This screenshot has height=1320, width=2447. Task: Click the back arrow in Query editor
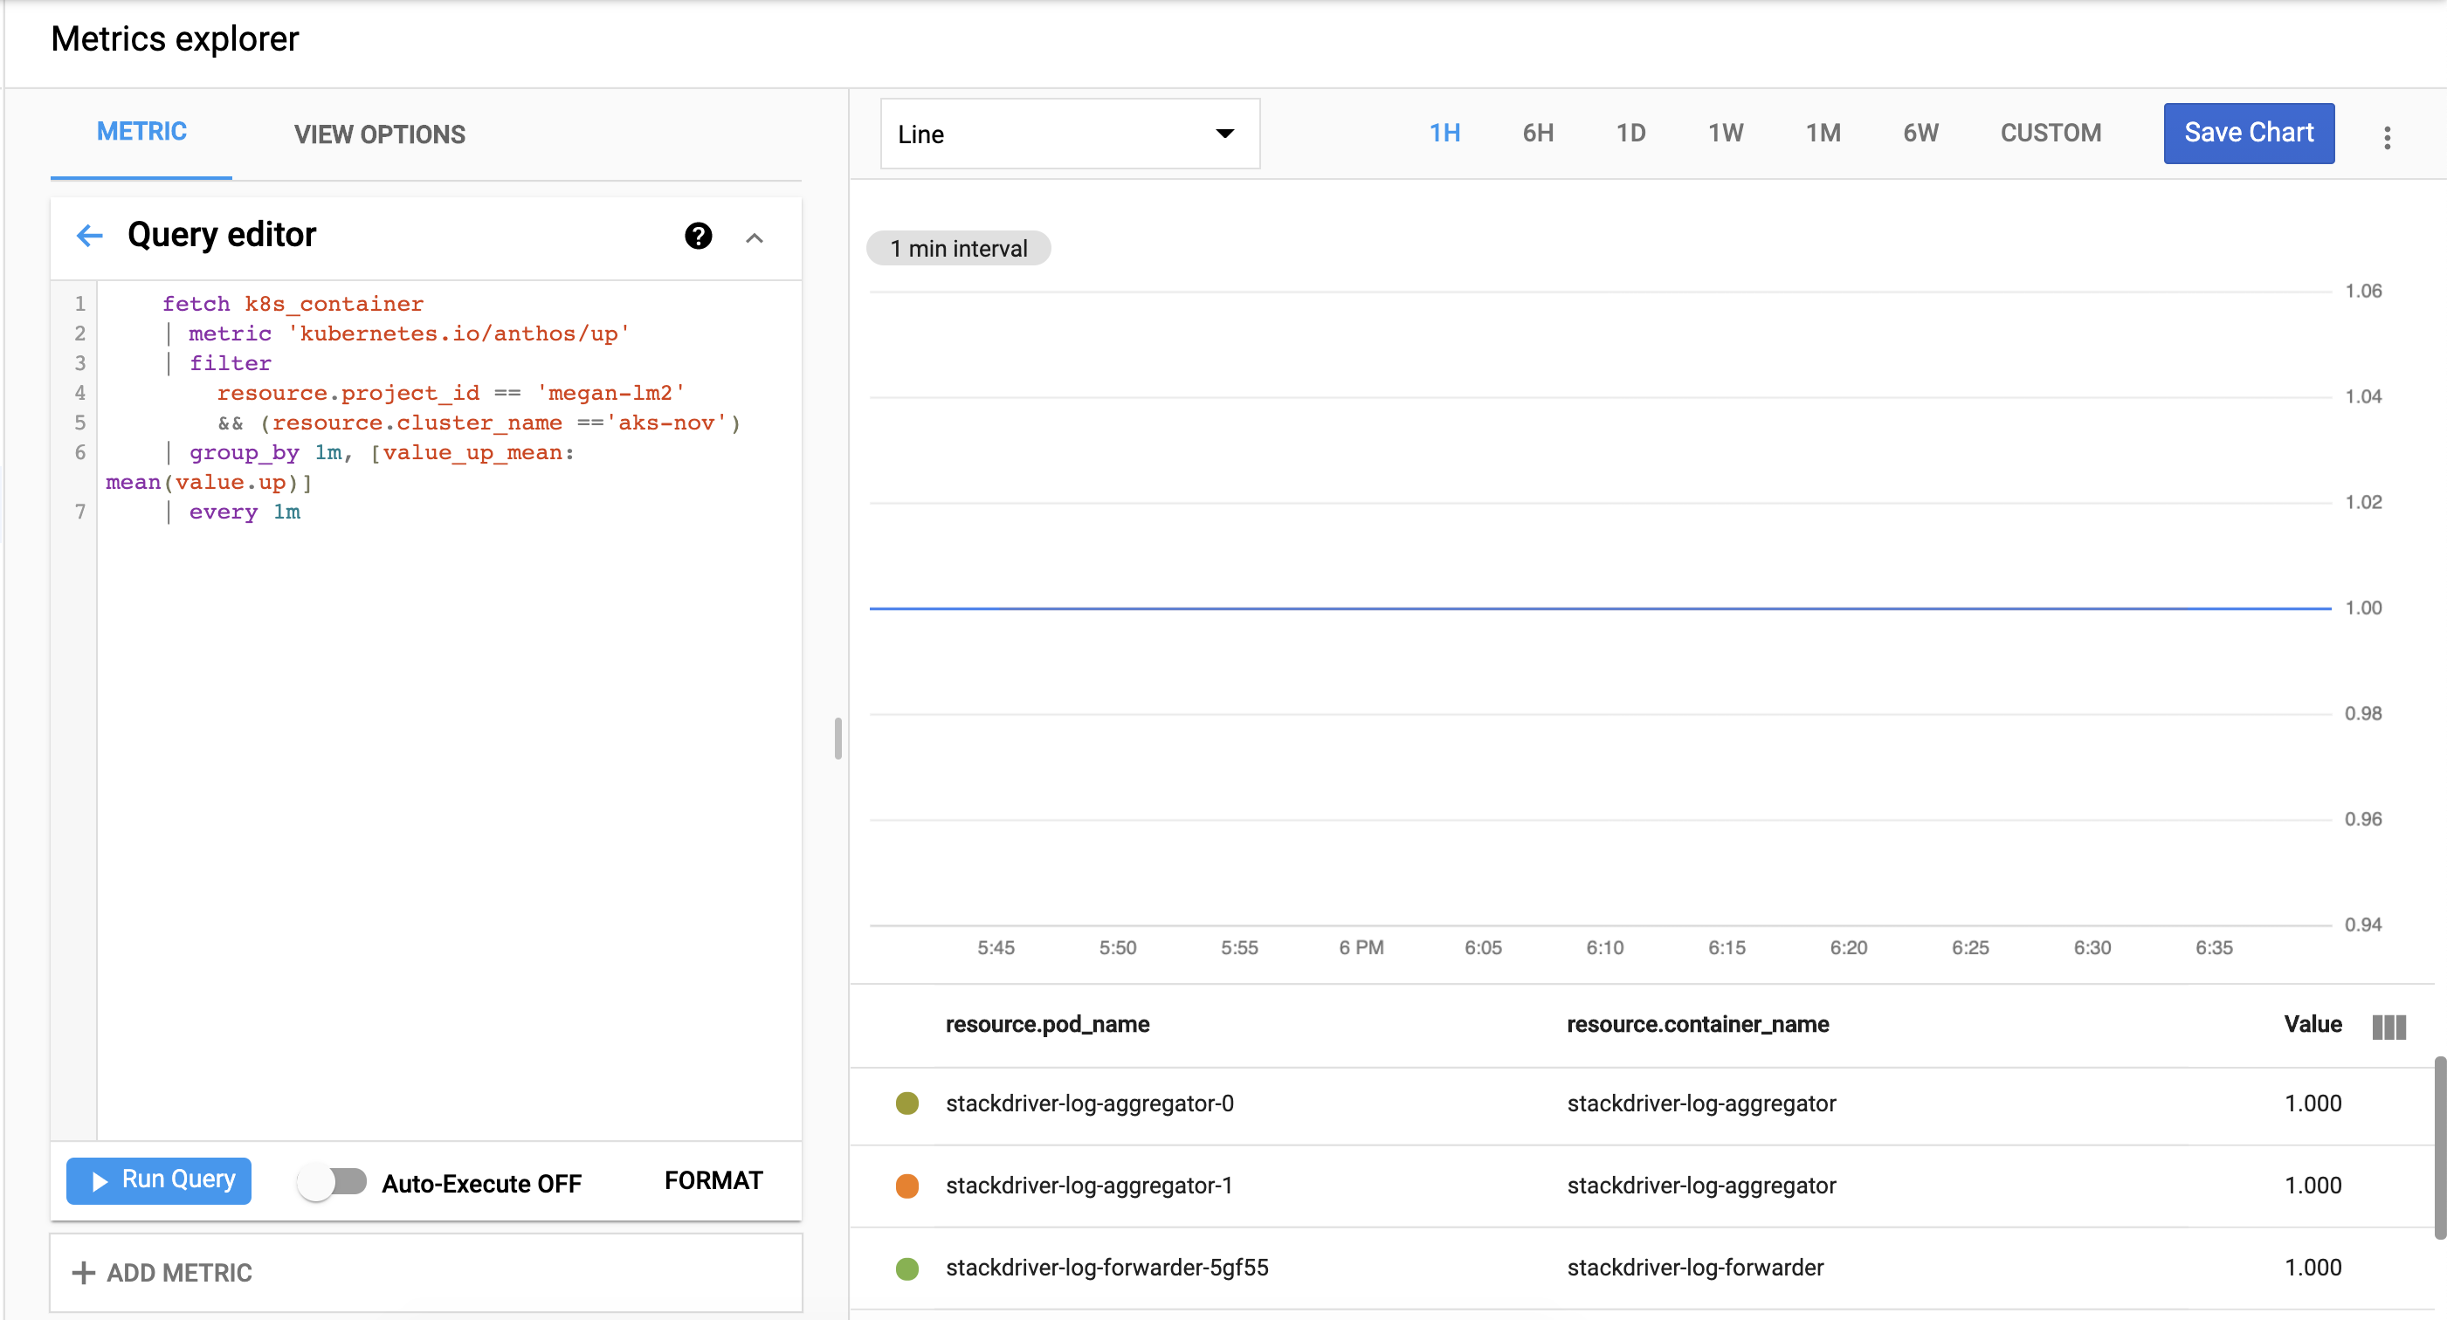tap(89, 234)
